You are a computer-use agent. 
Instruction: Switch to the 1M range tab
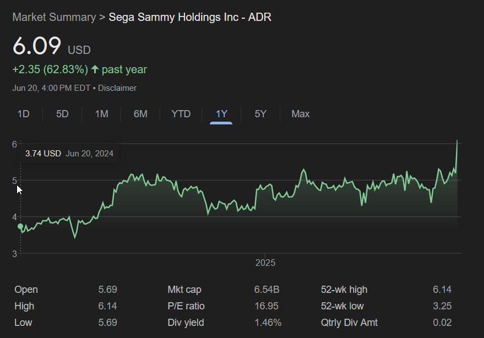101,114
